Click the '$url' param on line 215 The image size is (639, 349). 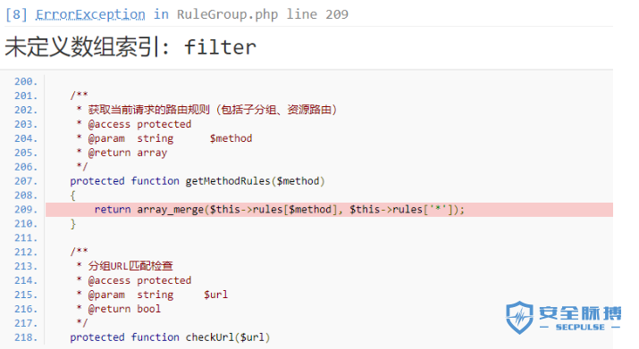pyautogui.click(x=216, y=295)
